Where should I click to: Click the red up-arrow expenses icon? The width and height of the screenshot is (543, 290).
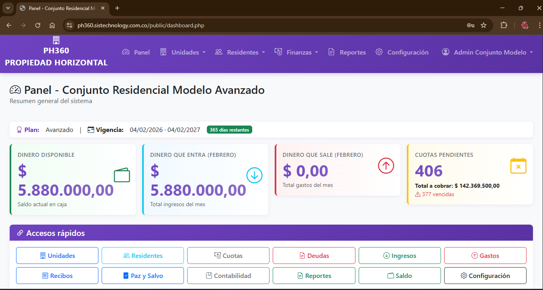pos(386,166)
